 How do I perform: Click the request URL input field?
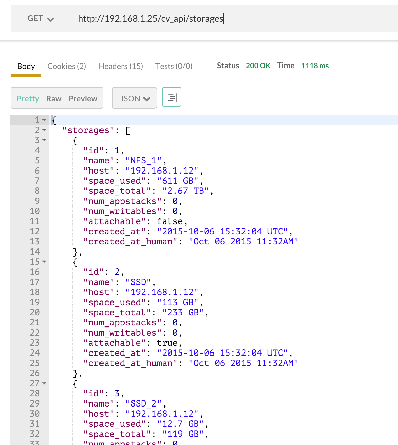tap(202, 19)
